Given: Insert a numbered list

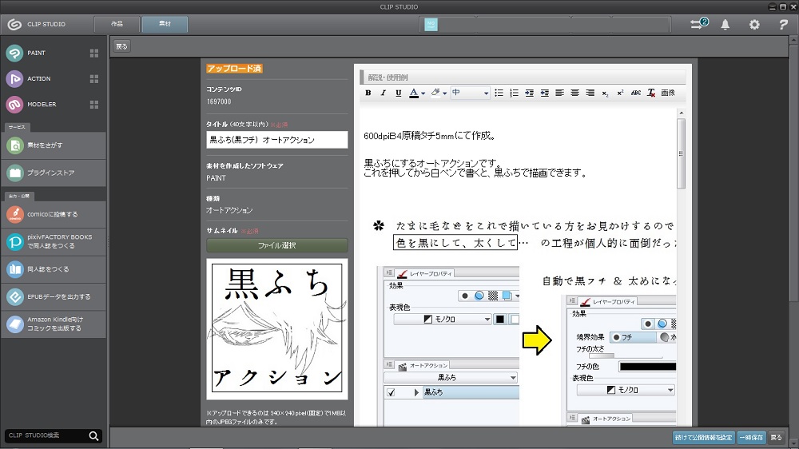Looking at the screenshot, I should (514, 93).
